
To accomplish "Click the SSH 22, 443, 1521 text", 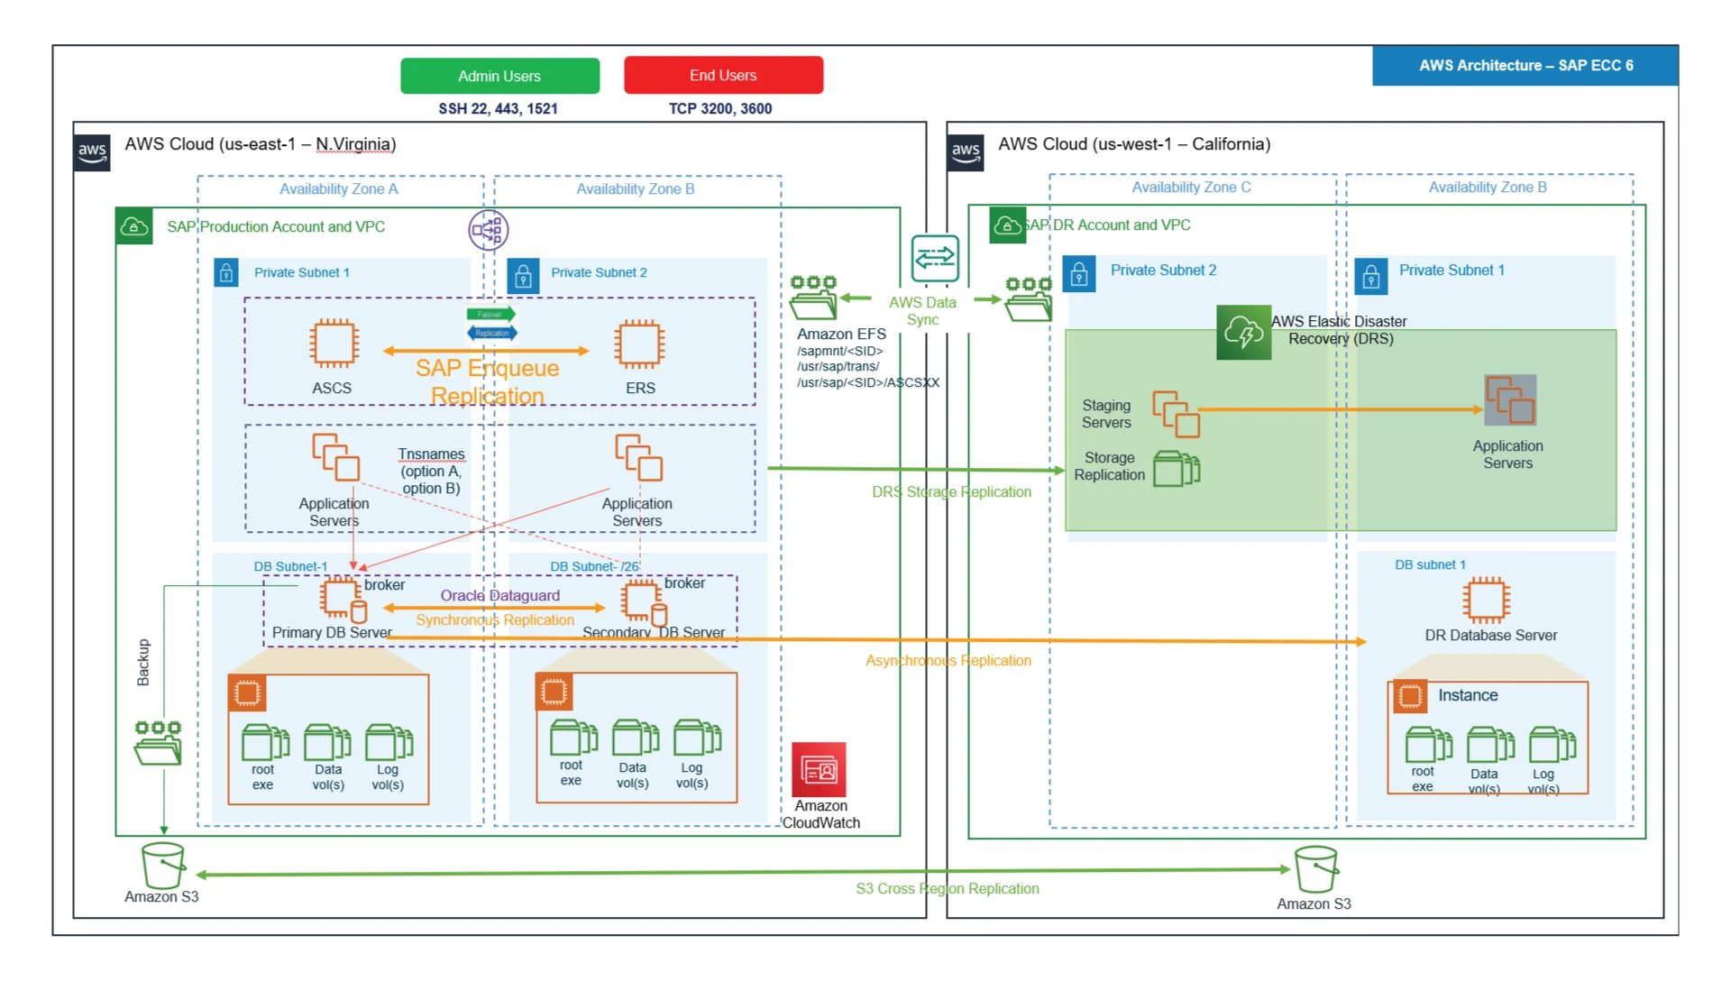I will pyautogui.click(x=499, y=109).
